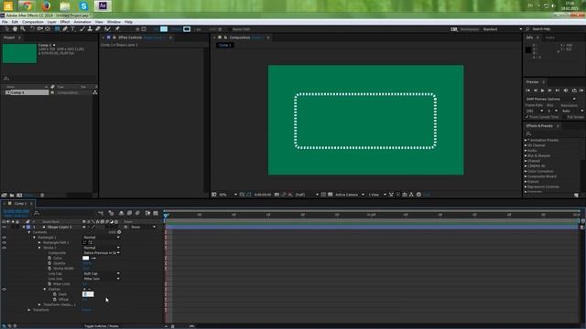Select the Rectangle shape tool
The image size is (586, 329).
coord(57,28)
